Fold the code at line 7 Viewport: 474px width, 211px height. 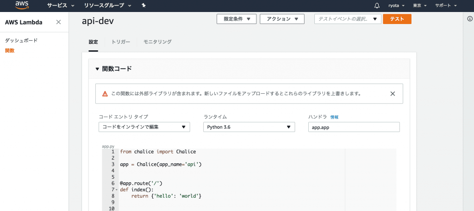(117, 190)
